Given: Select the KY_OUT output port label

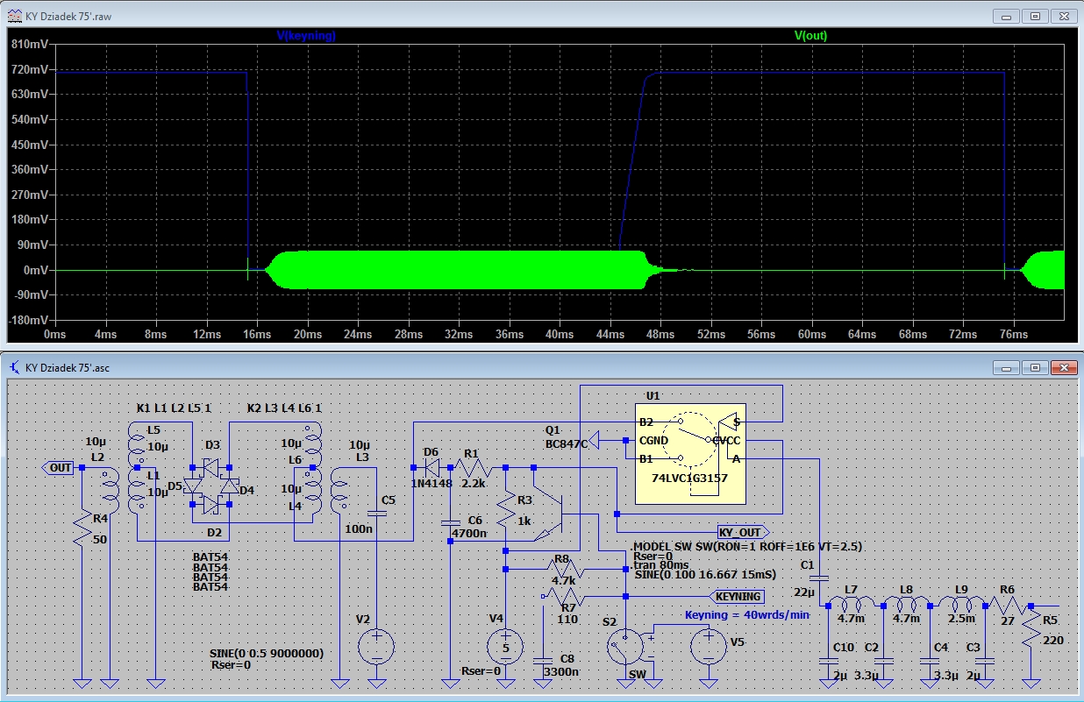Looking at the screenshot, I should [x=741, y=532].
